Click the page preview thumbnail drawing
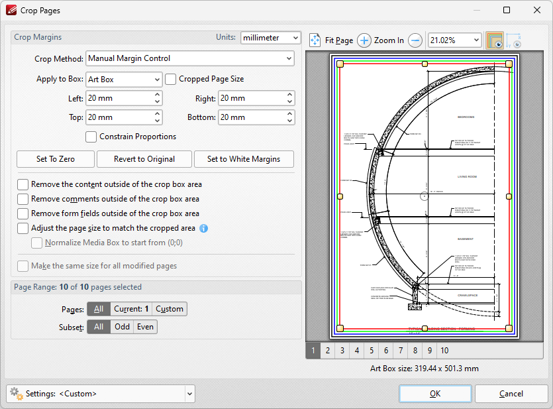This screenshot has width=553, height=409. pos(425,196)
